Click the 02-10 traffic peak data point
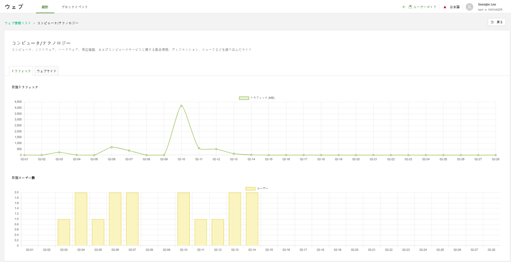The image size is (511, 262). pyautogui.click(x=181, y=106)
